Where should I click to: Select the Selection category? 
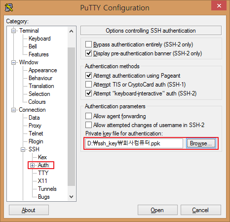pos(39,94)
